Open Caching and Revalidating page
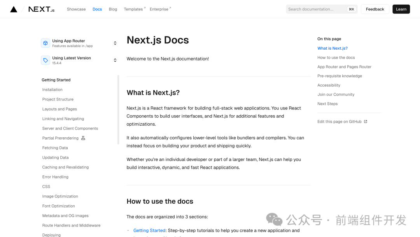Image resolution: width=420 pixels, height=237 pixels. [65, 167]
